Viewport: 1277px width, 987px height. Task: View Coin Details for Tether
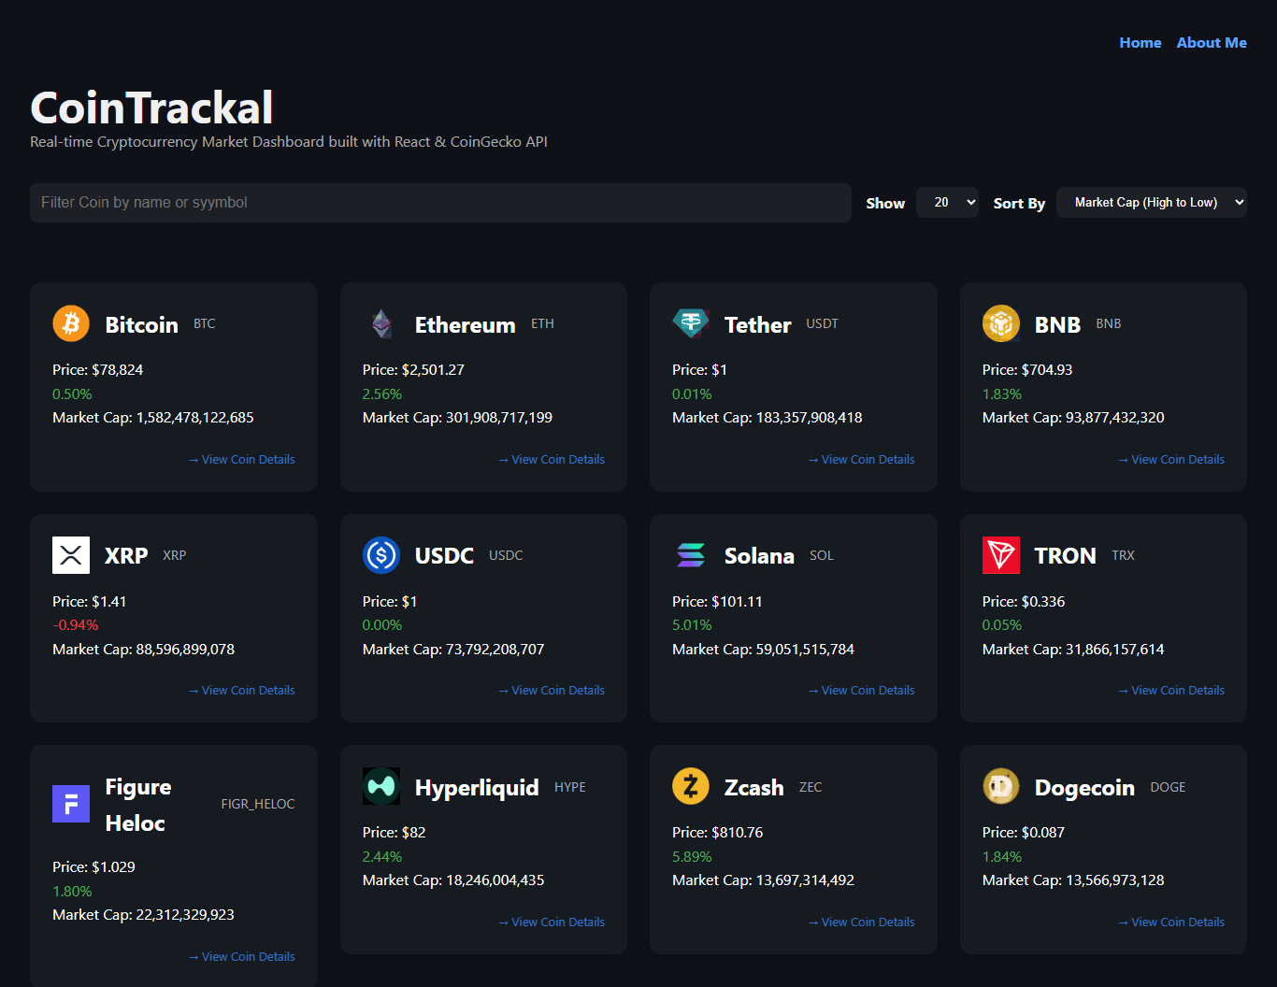pos(862,460)
